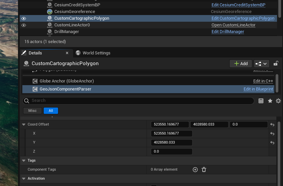Click the lock icon in Details panel
Screen dimensions: 283x186
(x=276, y=63)
